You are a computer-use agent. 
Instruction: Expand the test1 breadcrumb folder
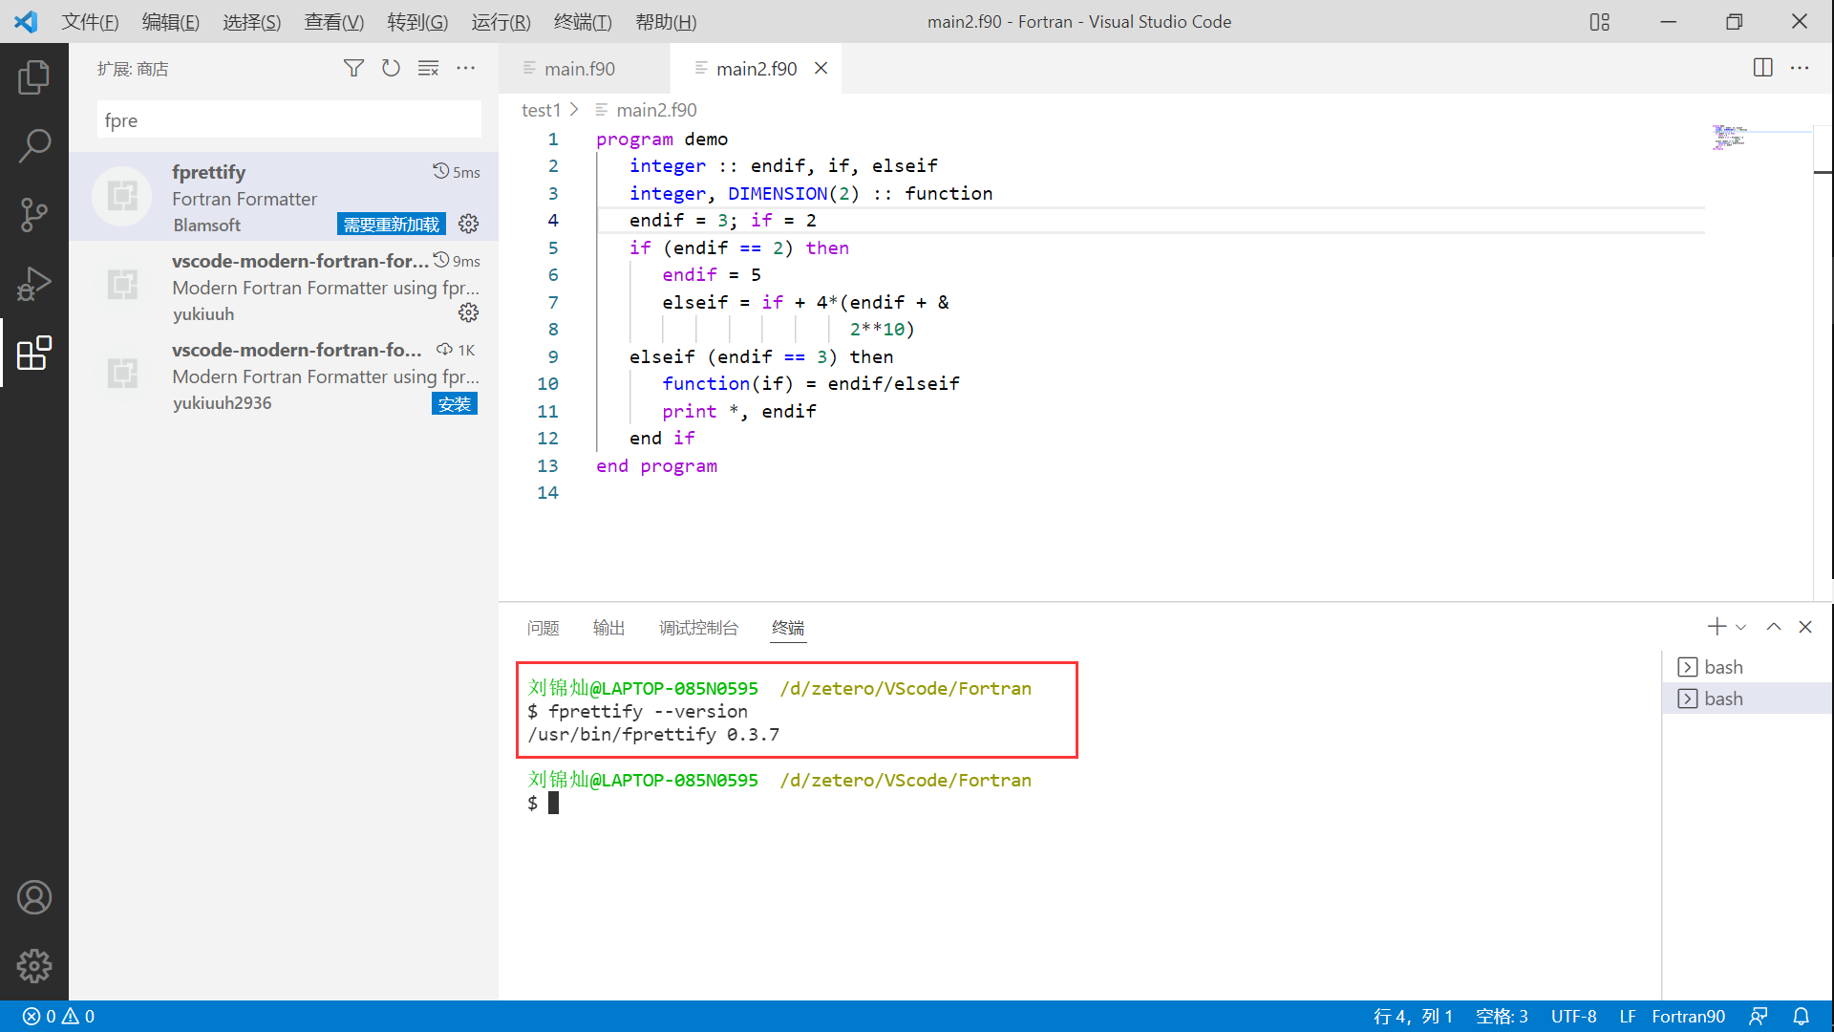pyautogui.click(x=541, y=110)
